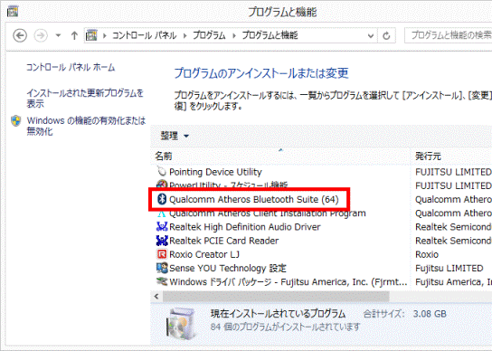Select Windows ドライバ パッケージ Fujitsu America entry
The image size is (492, 351).
288,282
